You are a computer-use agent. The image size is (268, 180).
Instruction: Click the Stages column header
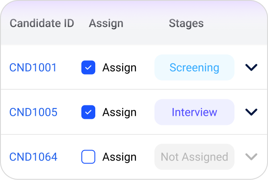coord(186,23)
